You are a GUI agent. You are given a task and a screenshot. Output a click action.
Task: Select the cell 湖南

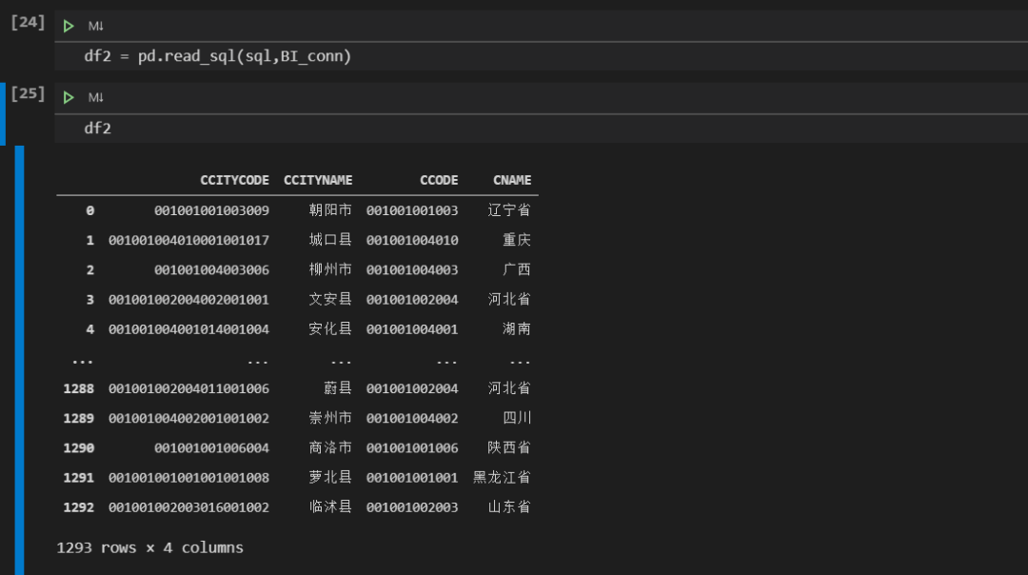517,329
